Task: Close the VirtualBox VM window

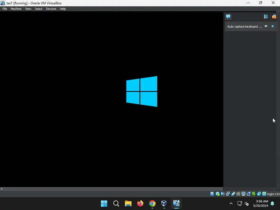Action: tap(273, 3)
